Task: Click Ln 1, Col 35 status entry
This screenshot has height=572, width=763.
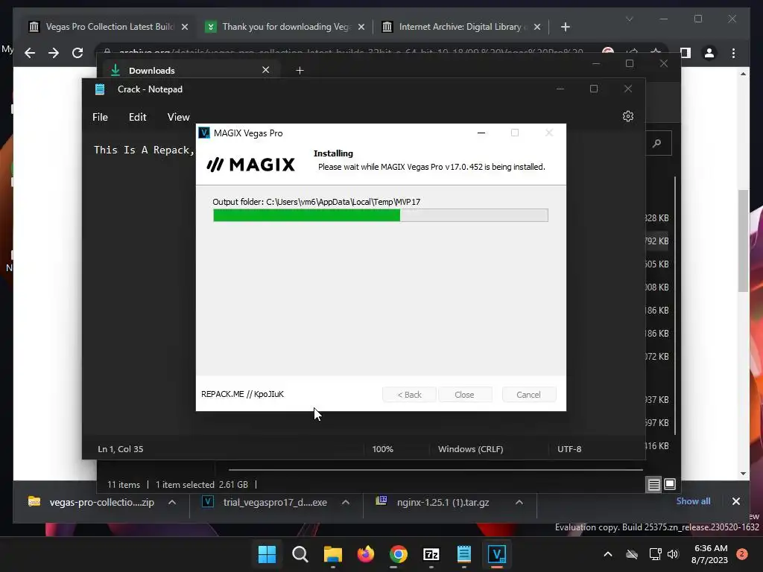Action: point(120,449)
